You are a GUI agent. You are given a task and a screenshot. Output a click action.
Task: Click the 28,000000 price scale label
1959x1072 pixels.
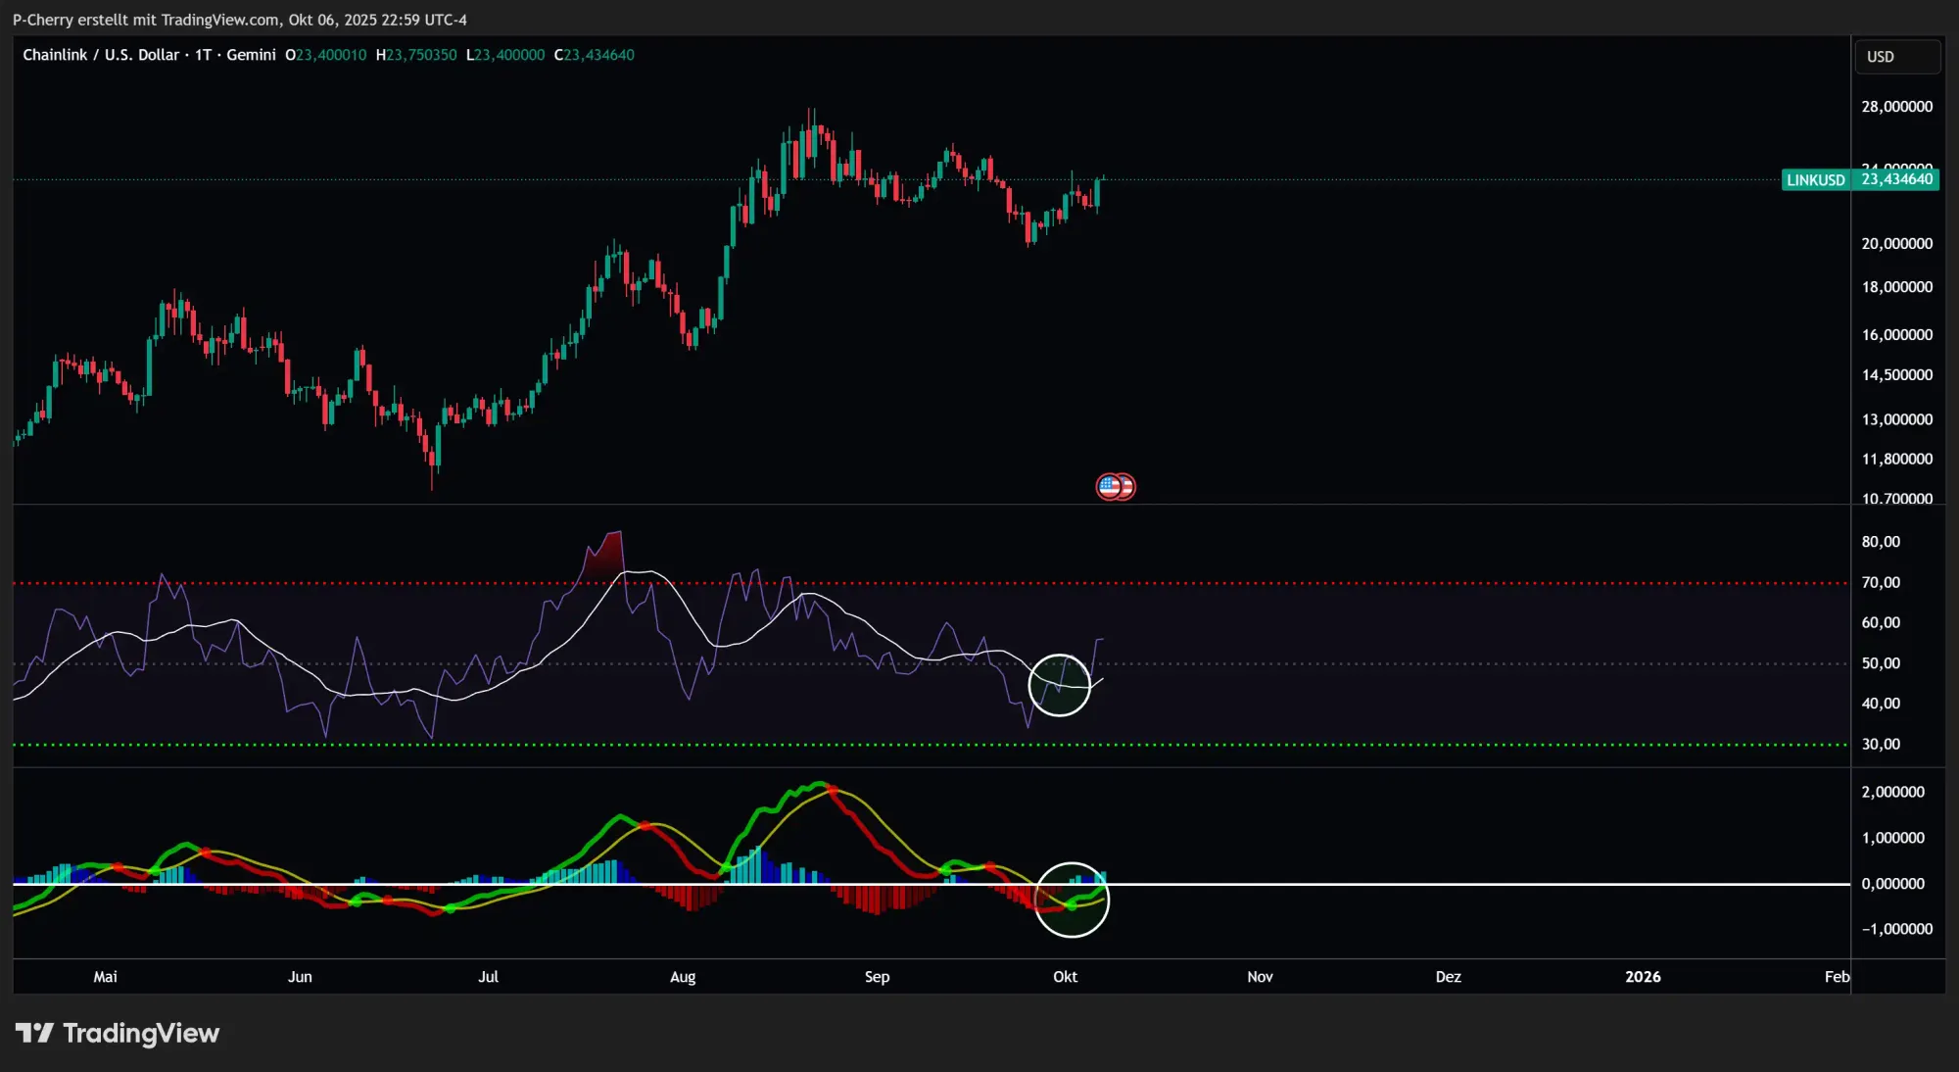point(1896,107)
